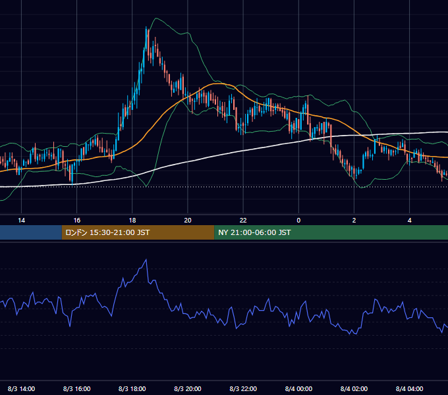This screenshot has width=448, height=395.
Task: Click hour label 18 on price chart axis
Action: click(x=132, y=221)
